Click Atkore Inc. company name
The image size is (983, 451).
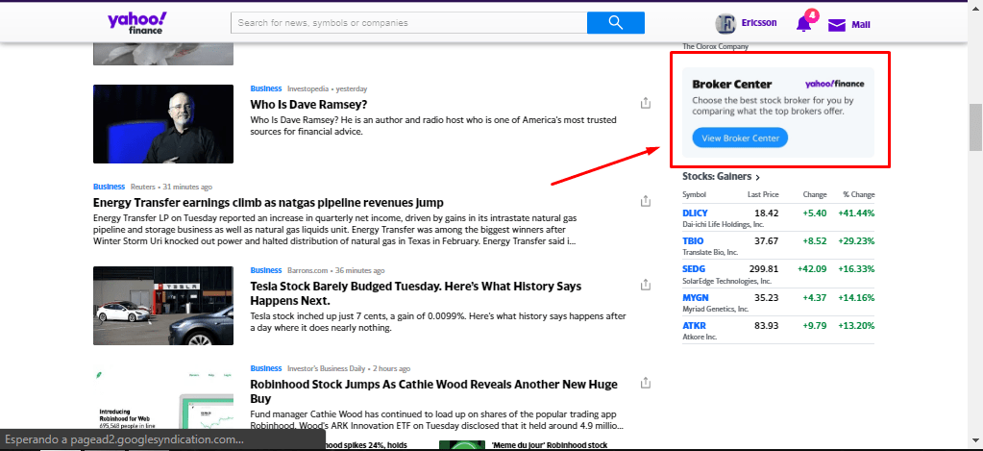click(x=699, y=337)
